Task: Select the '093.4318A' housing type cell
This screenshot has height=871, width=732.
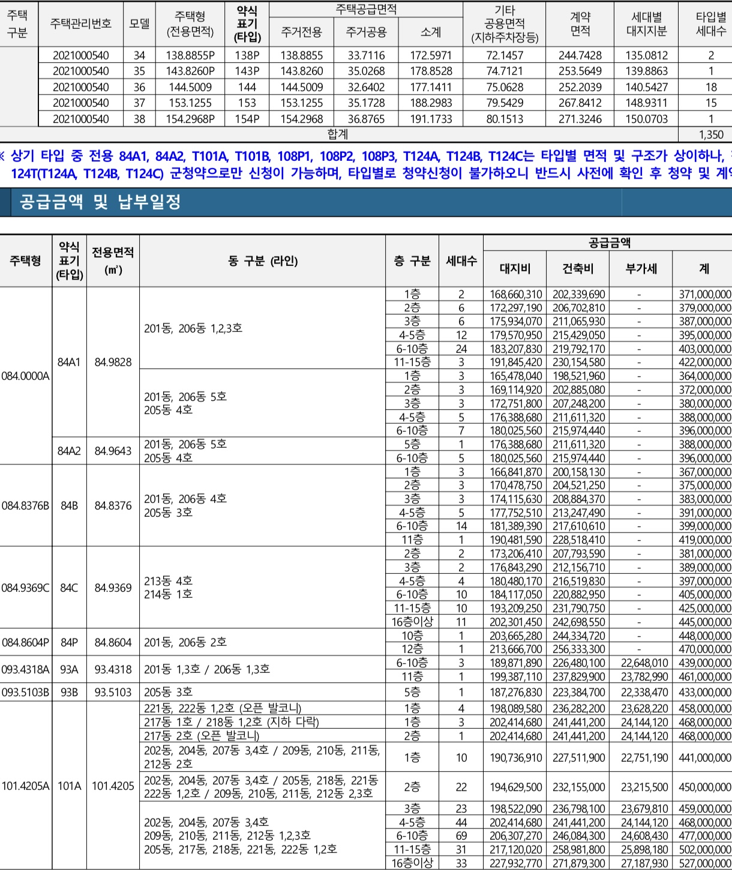Action: point(26,669)
